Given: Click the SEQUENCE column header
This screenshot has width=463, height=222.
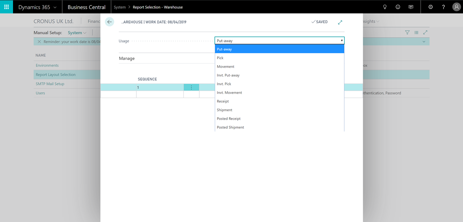Looking at the screenshot, I should click(147, 79).
